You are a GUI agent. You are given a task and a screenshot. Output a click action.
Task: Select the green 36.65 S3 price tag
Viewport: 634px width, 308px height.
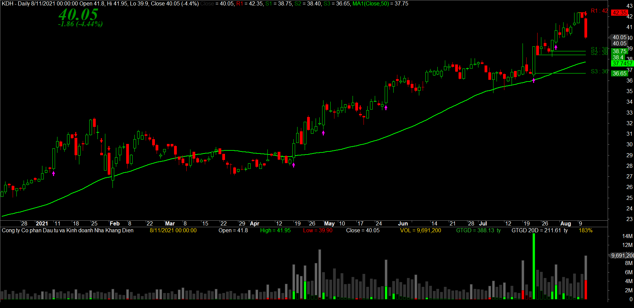pos(619,73)
